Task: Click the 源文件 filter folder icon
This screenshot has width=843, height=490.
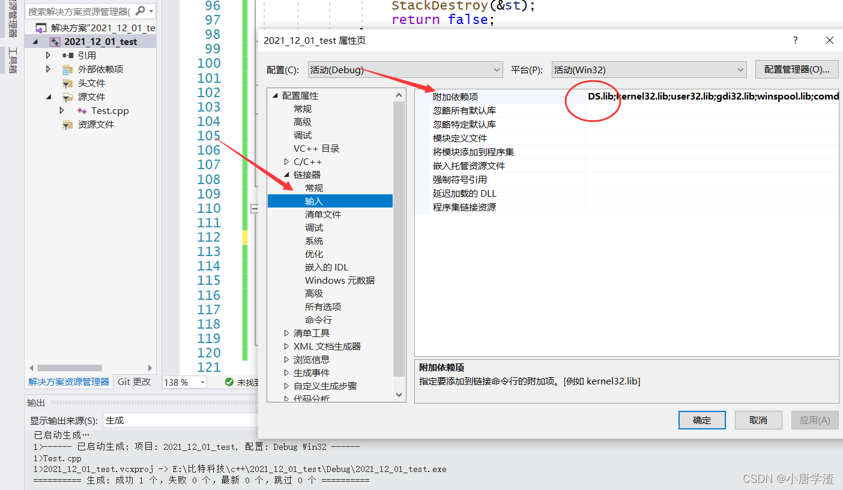Action: click(x=68, y=97)
